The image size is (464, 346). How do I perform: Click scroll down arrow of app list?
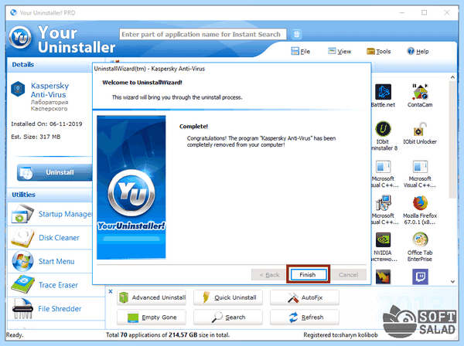tap(452, 282)
